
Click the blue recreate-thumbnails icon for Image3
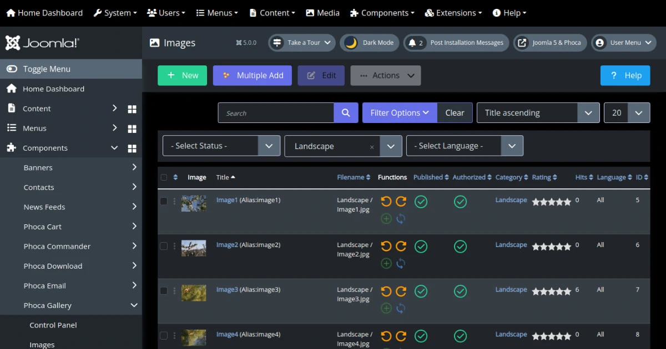pyautogui.click(x=401, y=309)
